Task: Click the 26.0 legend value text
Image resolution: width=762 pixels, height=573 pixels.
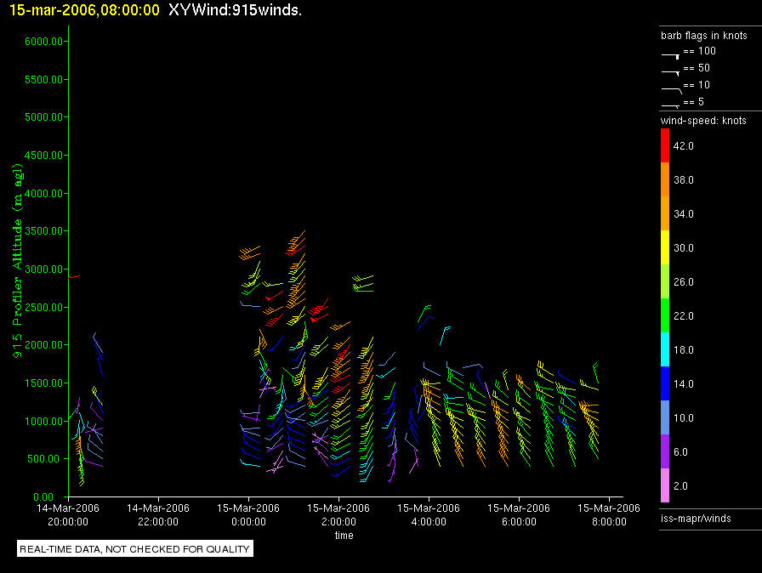Action: [683, 281]
